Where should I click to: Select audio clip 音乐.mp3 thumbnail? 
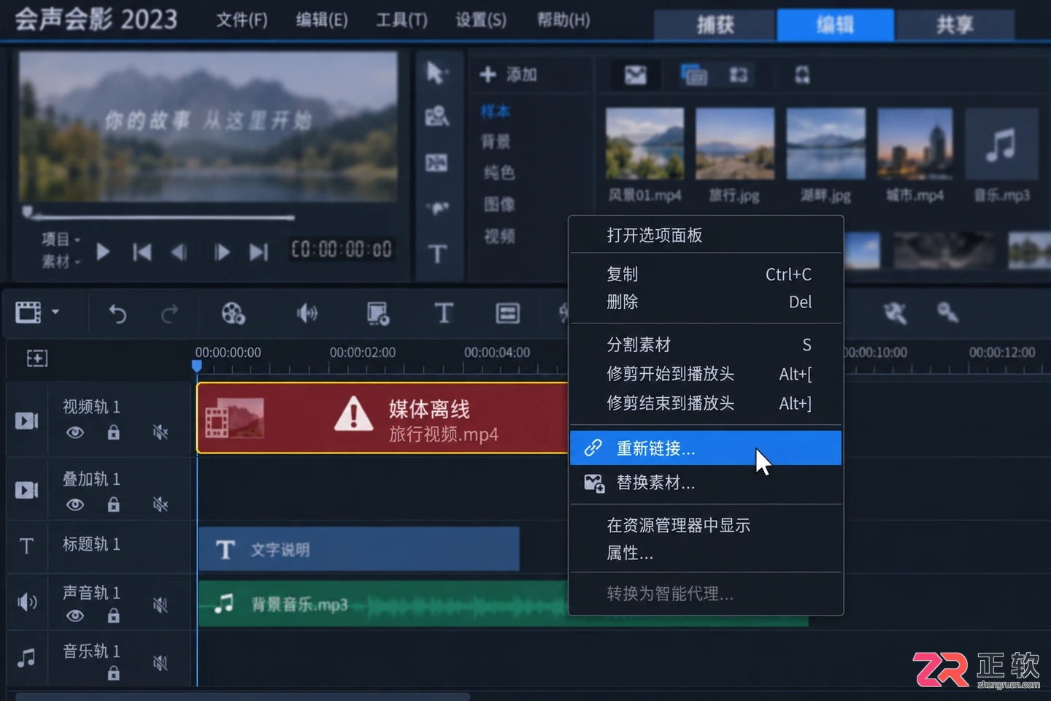1001,143
